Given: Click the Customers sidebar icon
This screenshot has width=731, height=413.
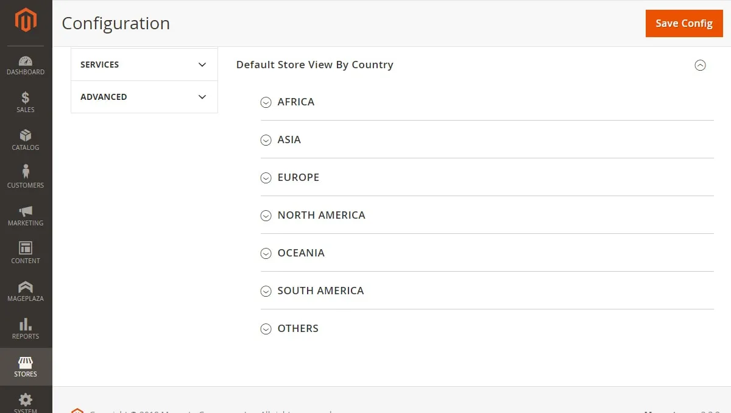Looking at the screenshot, I should click(26, 178).
